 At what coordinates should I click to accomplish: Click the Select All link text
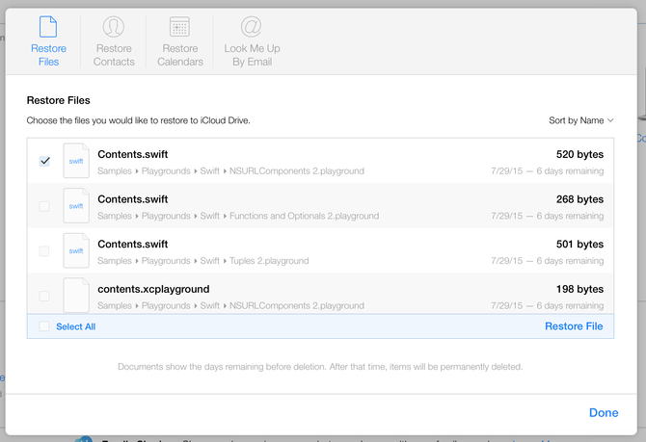pyautogui.click(x=76, y=326)
